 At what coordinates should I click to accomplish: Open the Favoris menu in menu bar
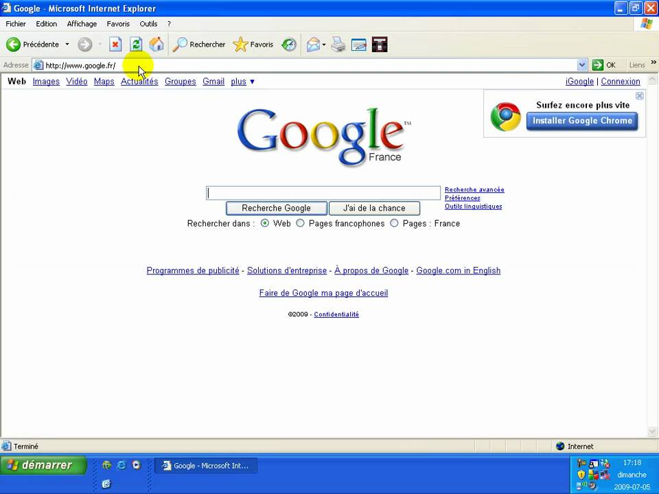(x=118, y=24)
